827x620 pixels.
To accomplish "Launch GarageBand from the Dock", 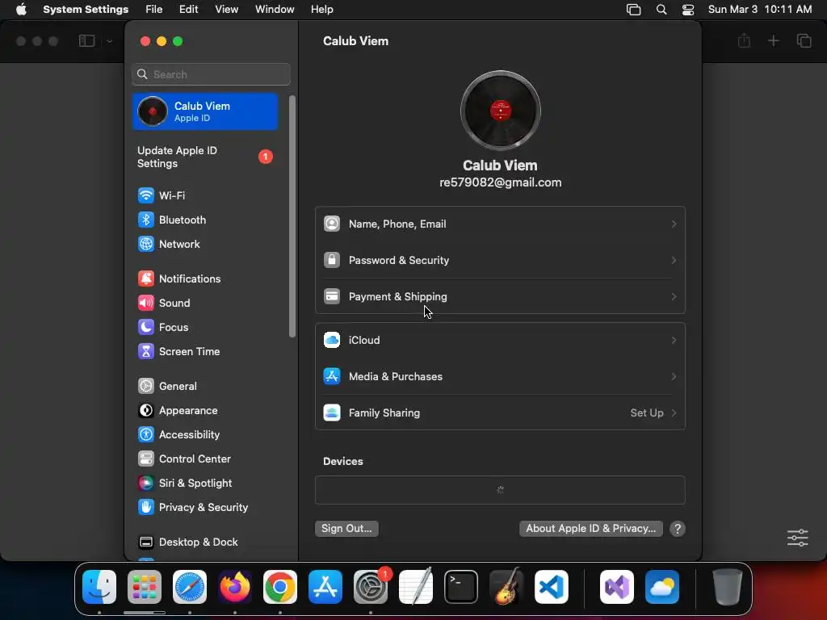I will pos(506,587).
